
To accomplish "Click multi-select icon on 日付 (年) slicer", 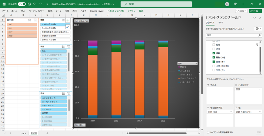I will 30,20.
